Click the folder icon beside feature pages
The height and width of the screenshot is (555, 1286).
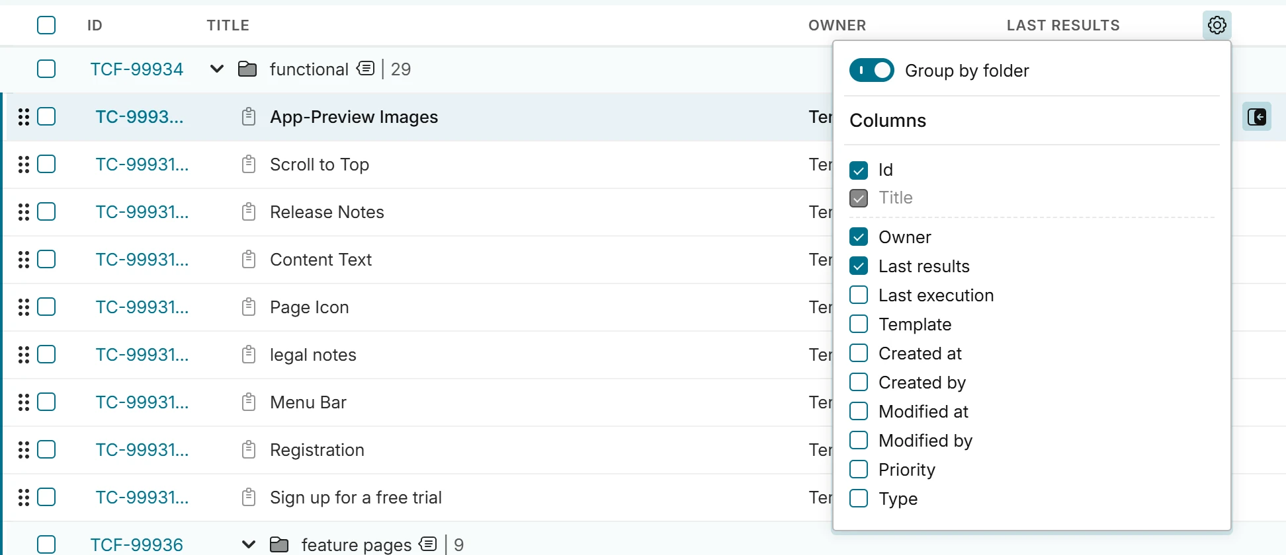tap(279, 544)
